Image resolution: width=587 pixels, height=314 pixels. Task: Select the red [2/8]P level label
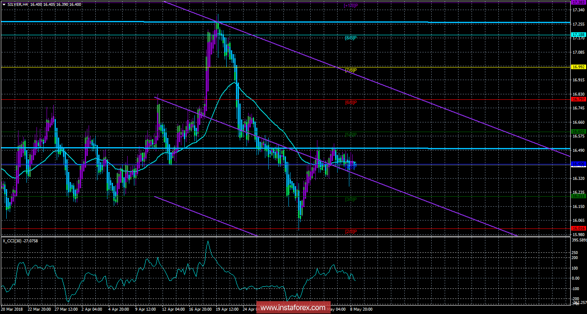click(350, 231)
